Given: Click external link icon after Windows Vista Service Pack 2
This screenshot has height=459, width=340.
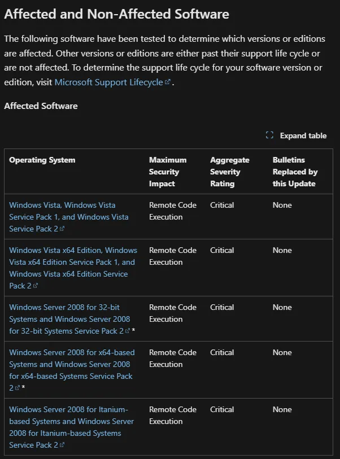Looking at the screenshot, I should click(x=62, y=229).
